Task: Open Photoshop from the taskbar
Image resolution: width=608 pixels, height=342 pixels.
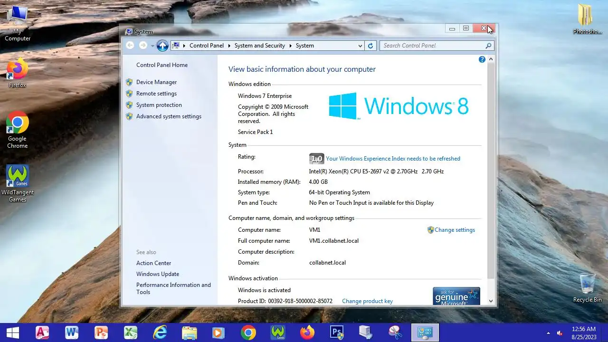Action: click(337, 332)
